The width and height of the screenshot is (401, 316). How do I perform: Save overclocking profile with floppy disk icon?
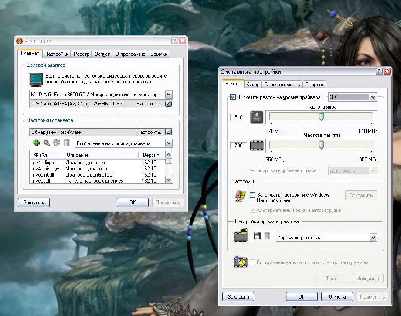tap(257, 236)
